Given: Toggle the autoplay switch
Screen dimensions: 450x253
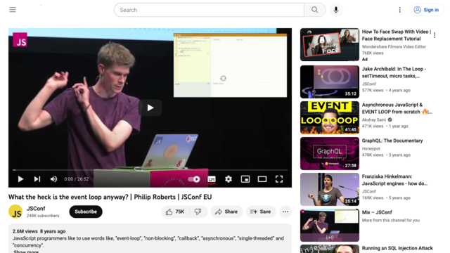Looking at the screenshot, I should click(194, 179).
